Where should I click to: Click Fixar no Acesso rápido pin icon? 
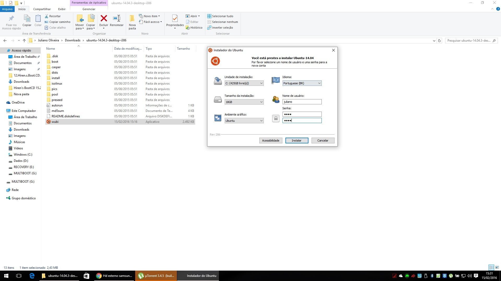11,18
